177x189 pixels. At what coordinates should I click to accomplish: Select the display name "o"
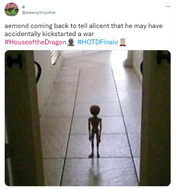pos(23,7)
